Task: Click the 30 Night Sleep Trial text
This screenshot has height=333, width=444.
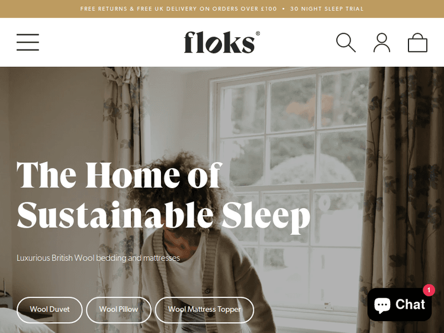Action: click(x=327, y=9)
